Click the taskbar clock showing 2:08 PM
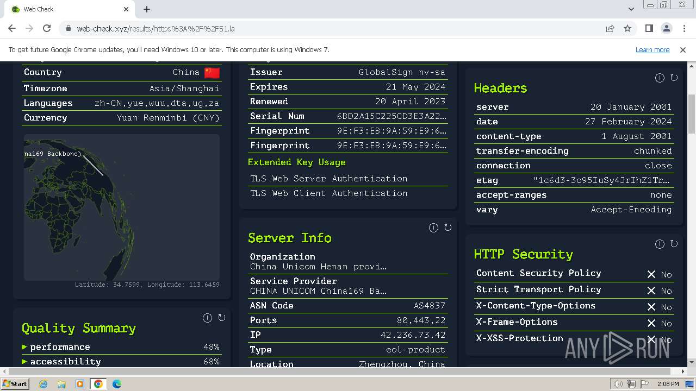 pos(668,384)
